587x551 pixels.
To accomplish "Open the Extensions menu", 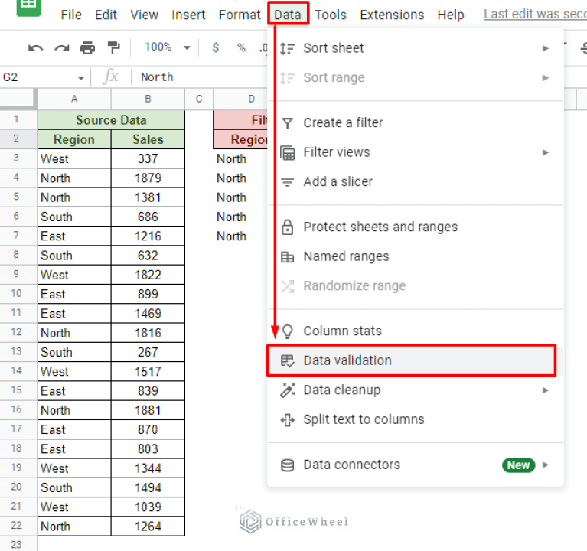I will point(392,15).
